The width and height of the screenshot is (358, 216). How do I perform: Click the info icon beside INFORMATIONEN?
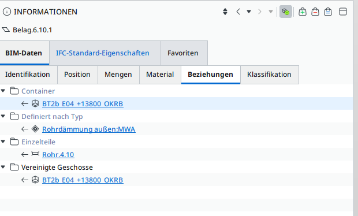[x=7, y=12]
